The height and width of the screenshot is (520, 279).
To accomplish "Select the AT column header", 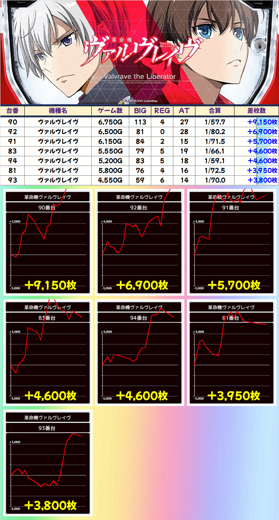I will [x=184, y=111].
